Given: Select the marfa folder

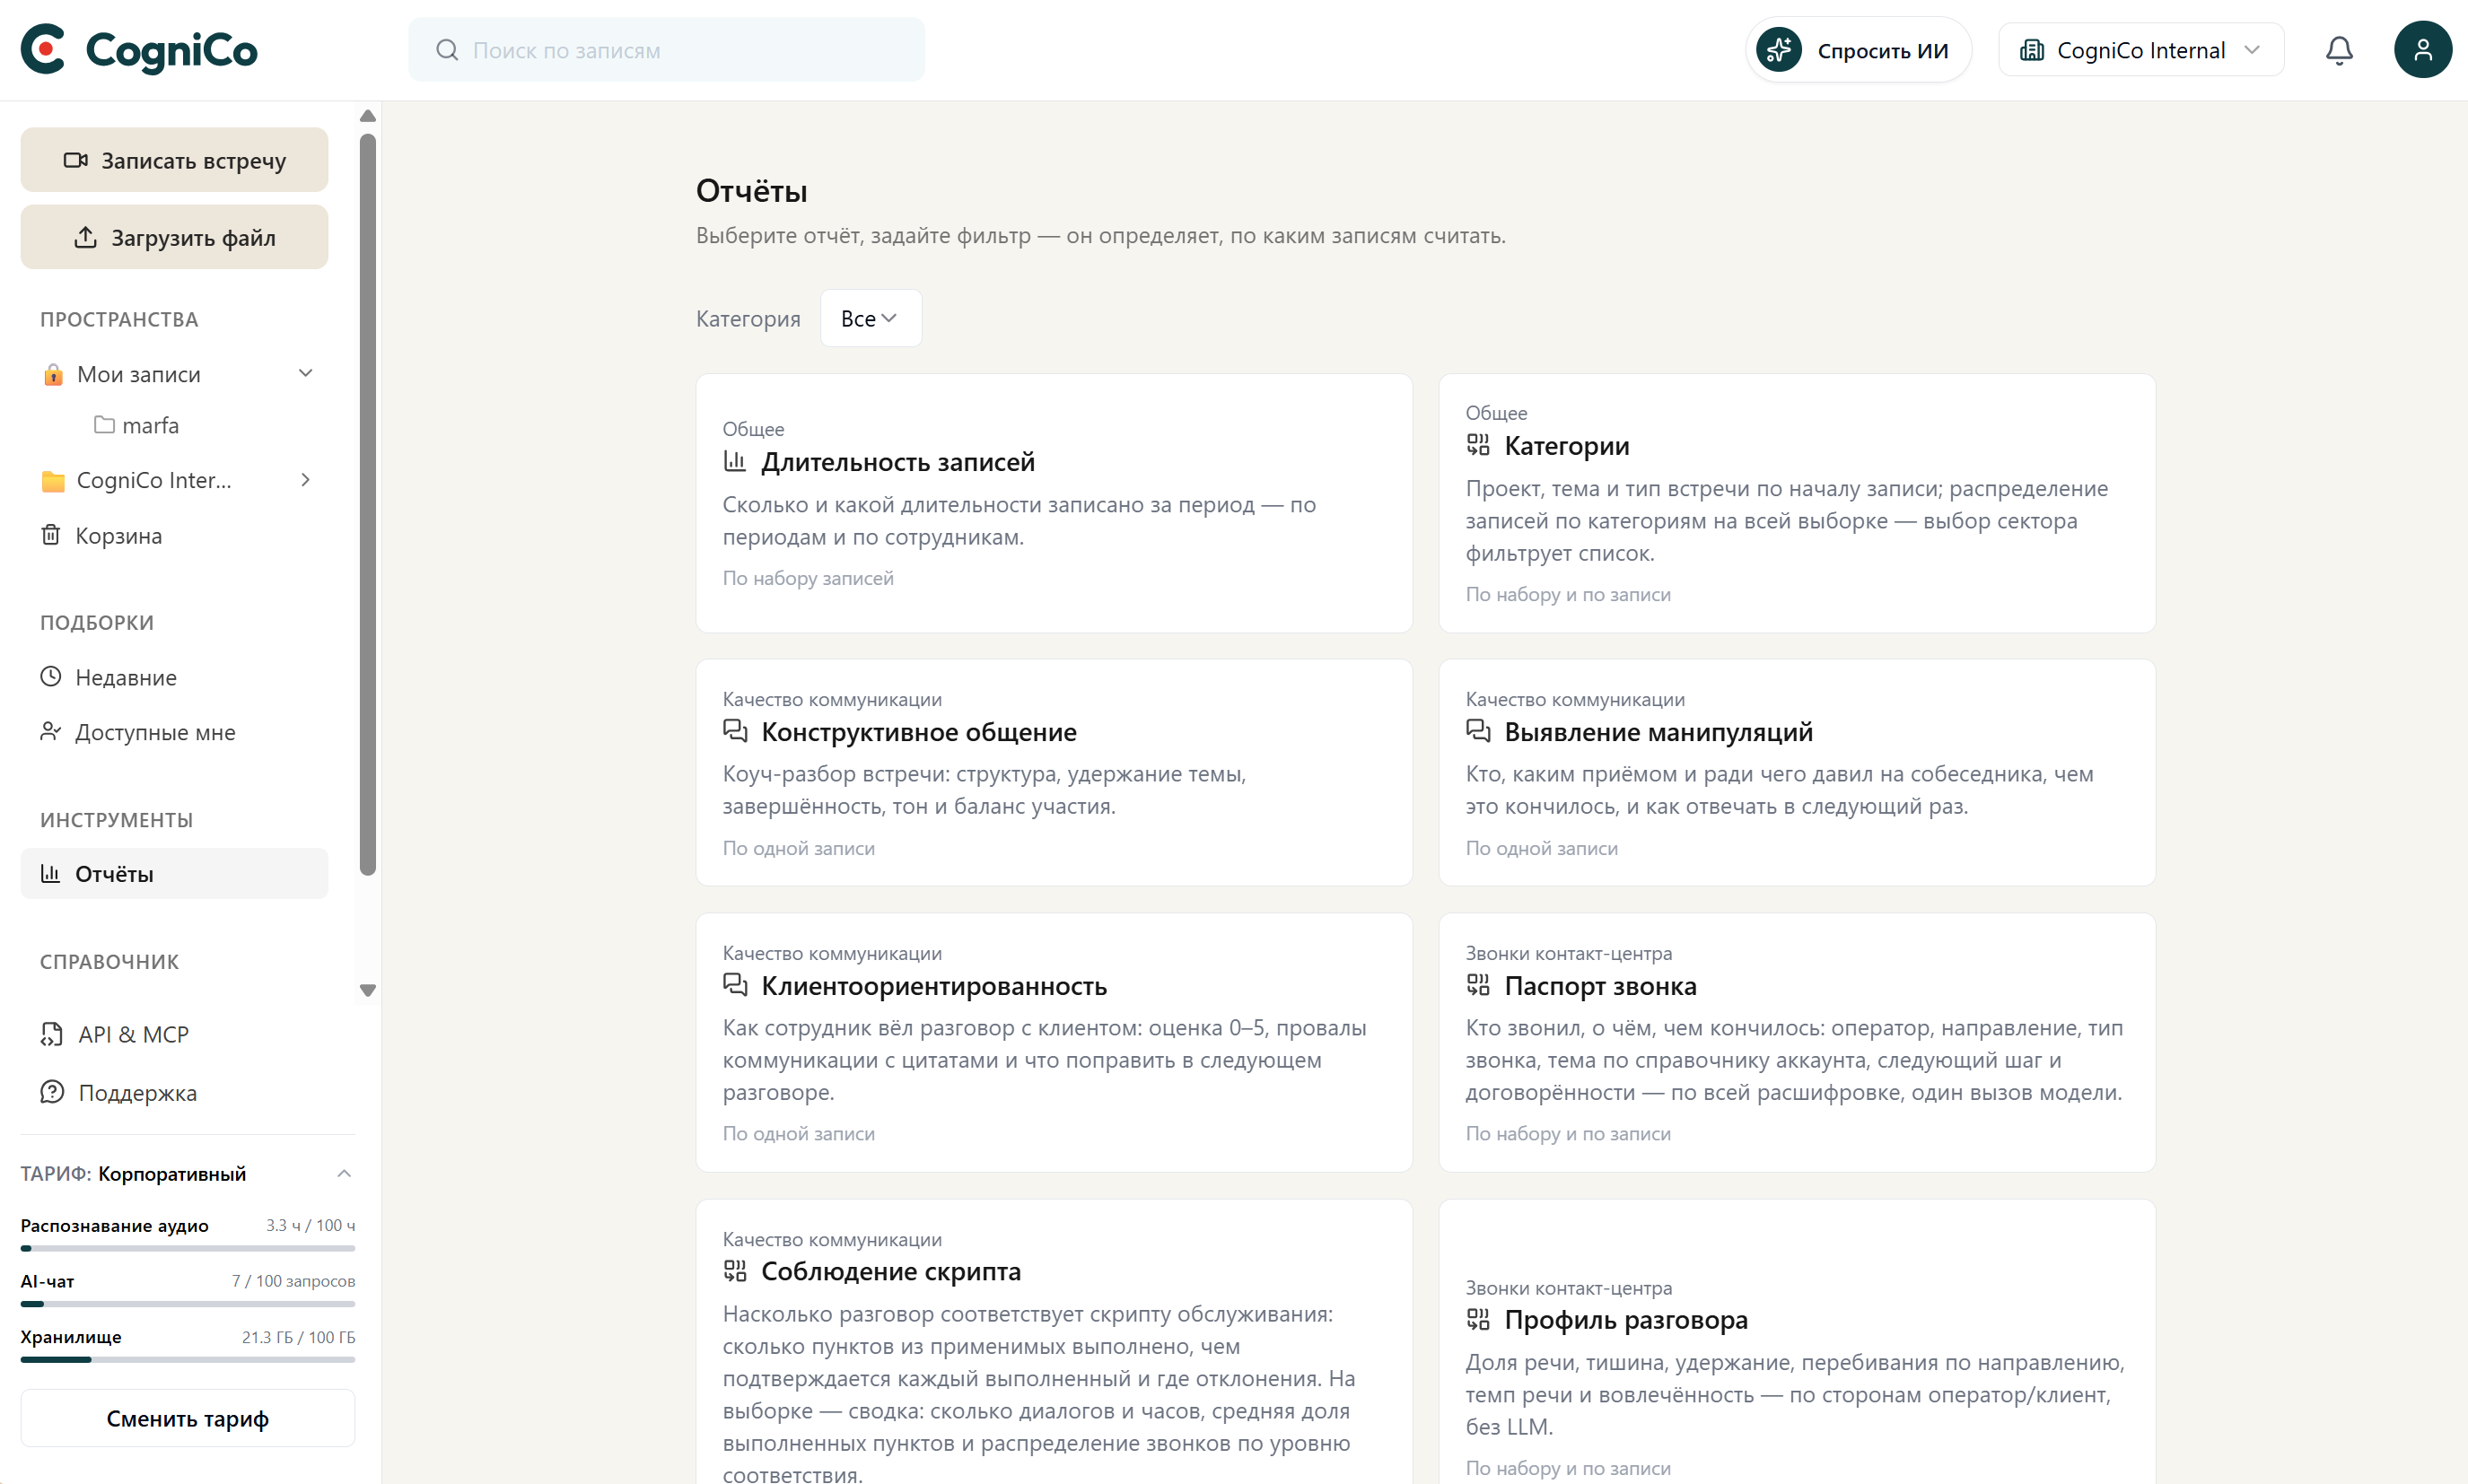Looking at the screenshot, I should (x=137, y=425).
